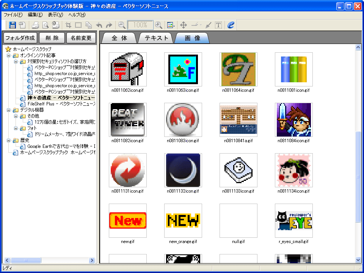364x273 pixels.
Task: Click the 削除 button
Action: point(52,38)
